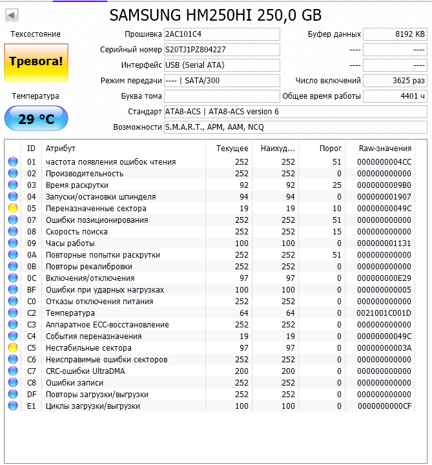Viewport: 432px width, 465px height.
Task: Click status dot for Повторные попытки раскрутки
Action: tap(13, 254)
